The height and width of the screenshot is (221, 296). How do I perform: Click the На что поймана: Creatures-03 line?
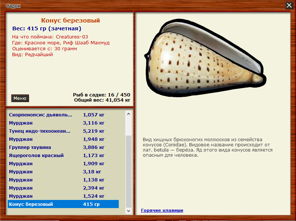tap(50, 37)
